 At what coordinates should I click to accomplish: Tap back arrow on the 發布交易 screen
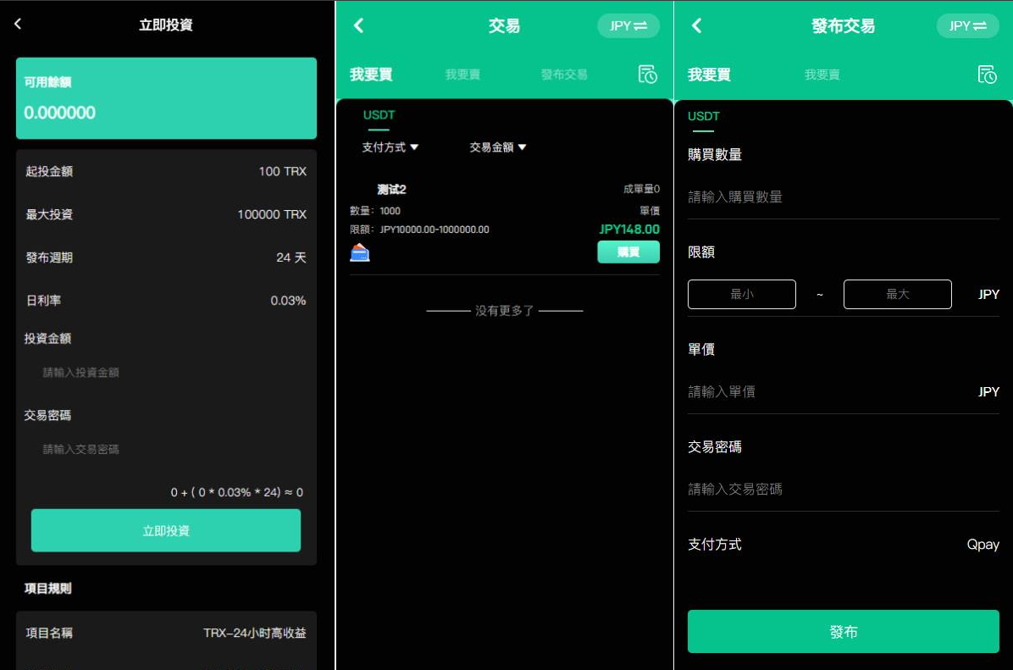coord(696,25)
